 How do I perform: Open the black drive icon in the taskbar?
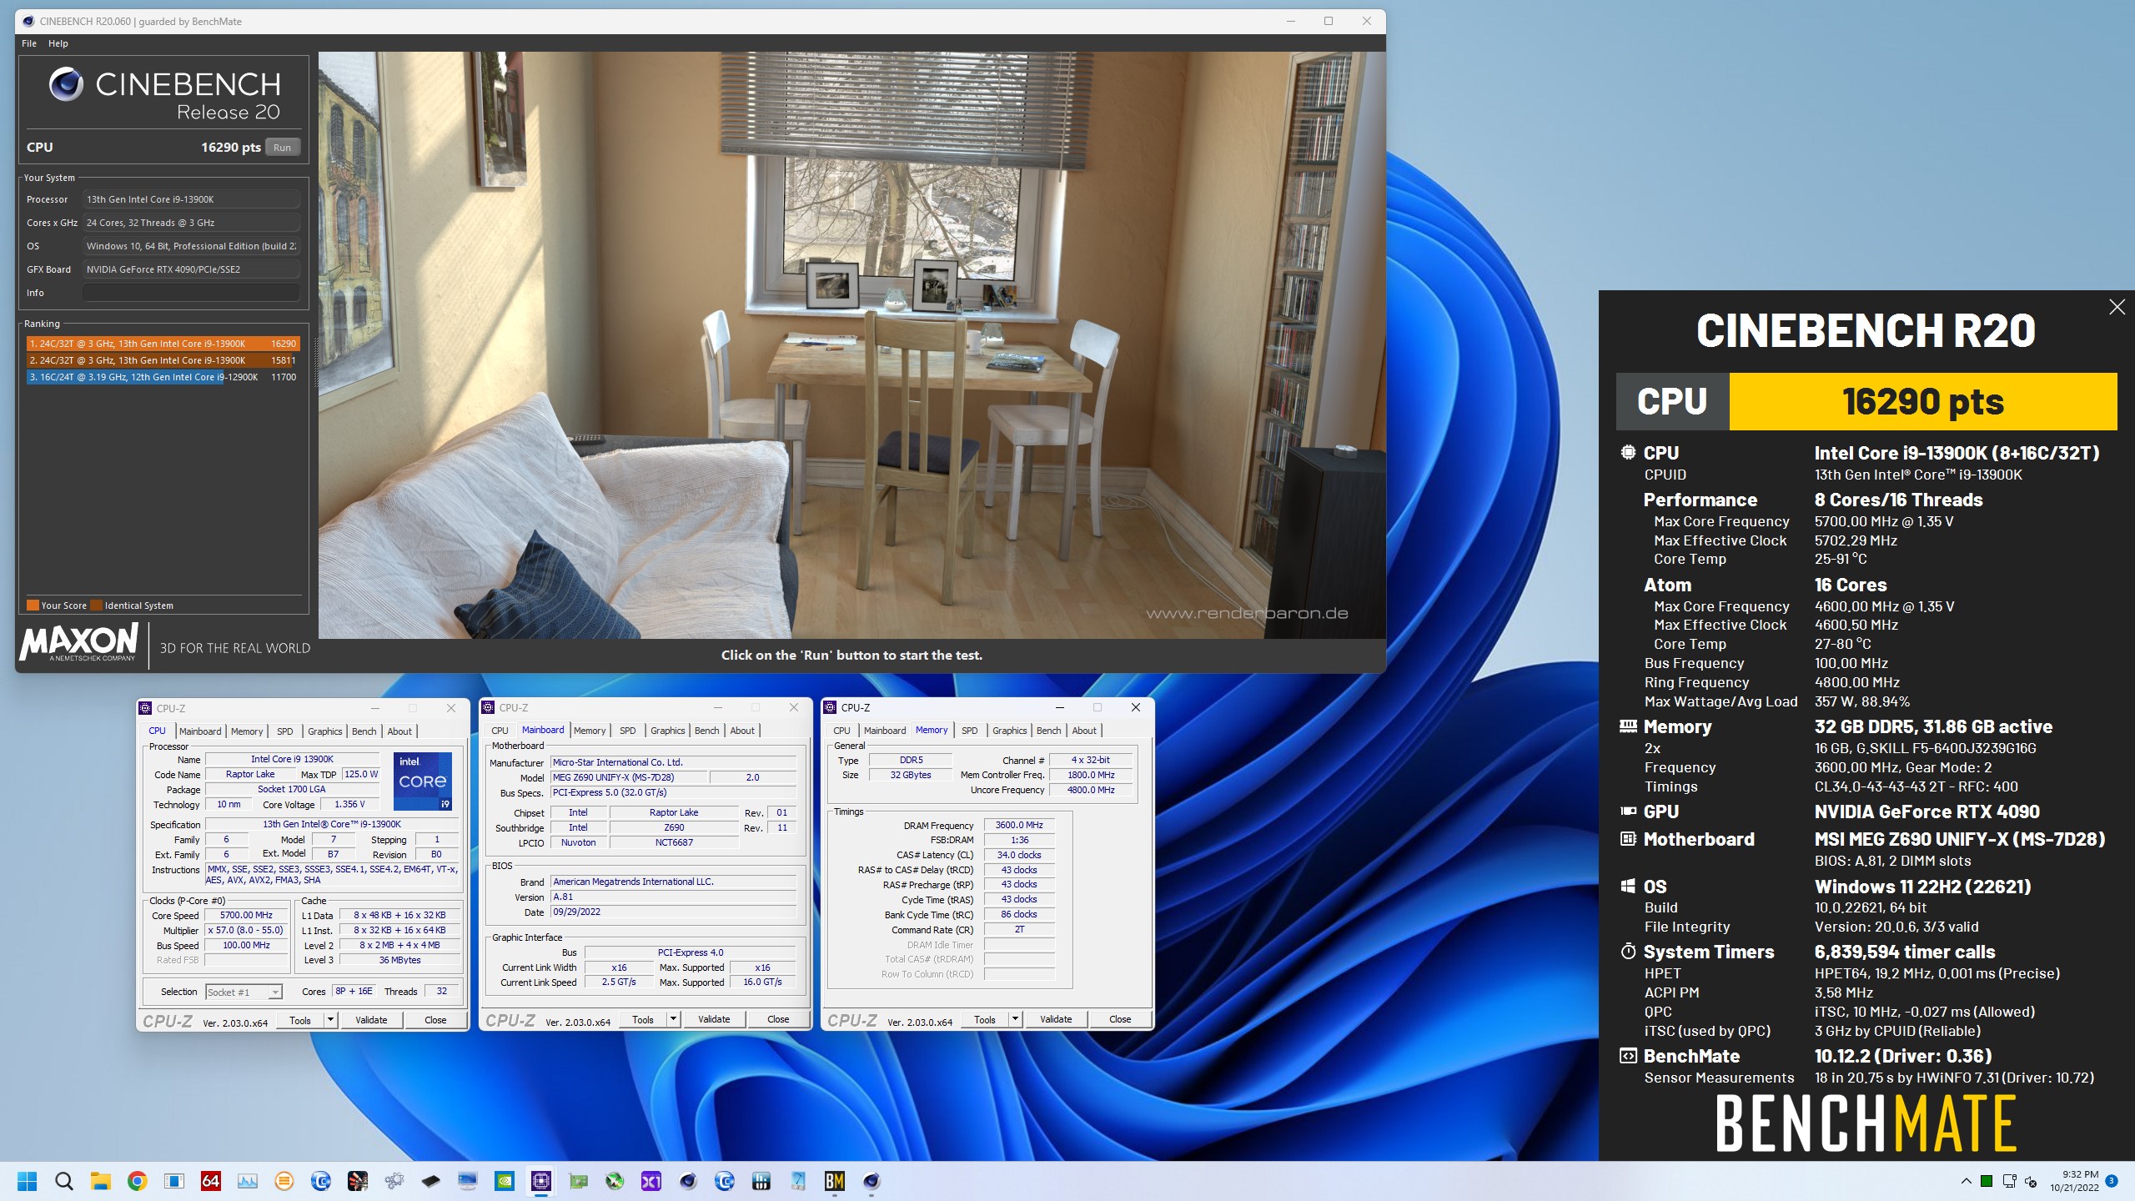pos(430,1181)
